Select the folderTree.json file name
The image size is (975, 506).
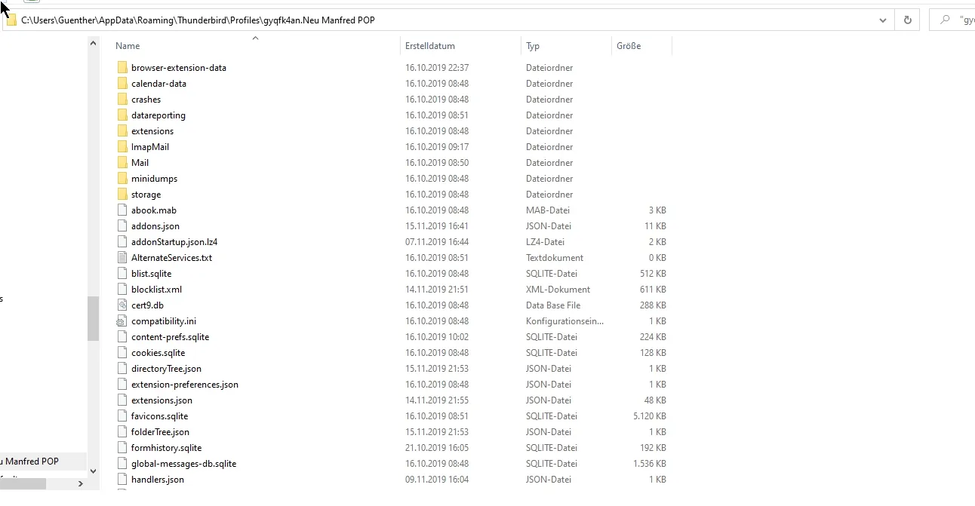tap(160, 432)
